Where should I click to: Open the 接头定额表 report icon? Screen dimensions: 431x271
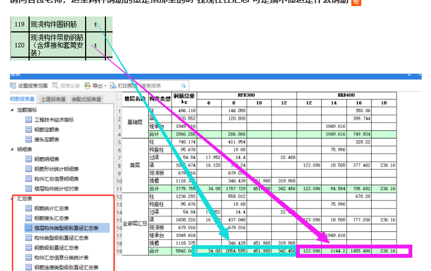tap(29, 139)
